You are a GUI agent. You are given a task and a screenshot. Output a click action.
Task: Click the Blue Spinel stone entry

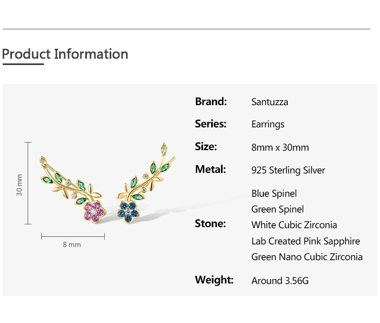point(274,193)
